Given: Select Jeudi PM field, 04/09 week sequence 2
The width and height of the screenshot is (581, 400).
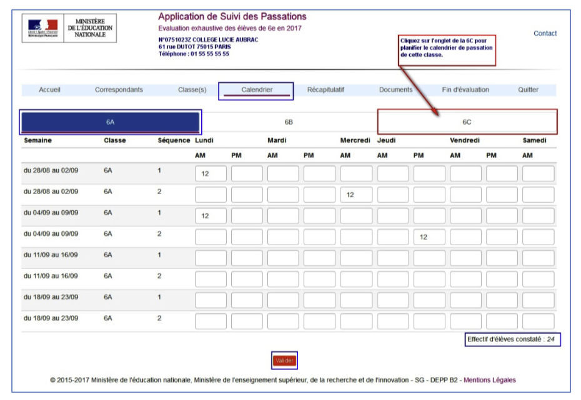Looking at the screenshot, I should (x=429, y=237).
